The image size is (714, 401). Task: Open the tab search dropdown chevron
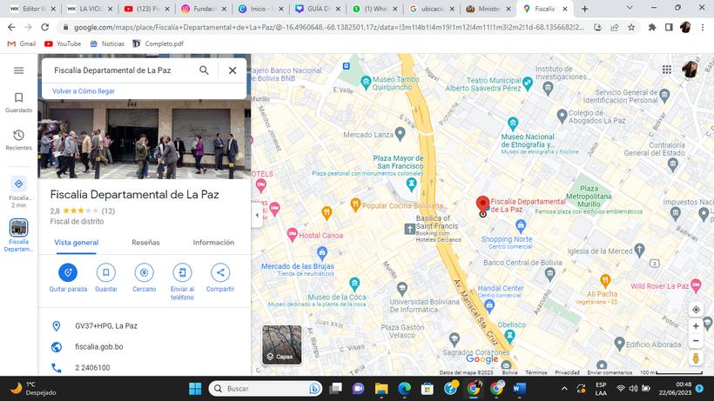(x=630, y=8)
